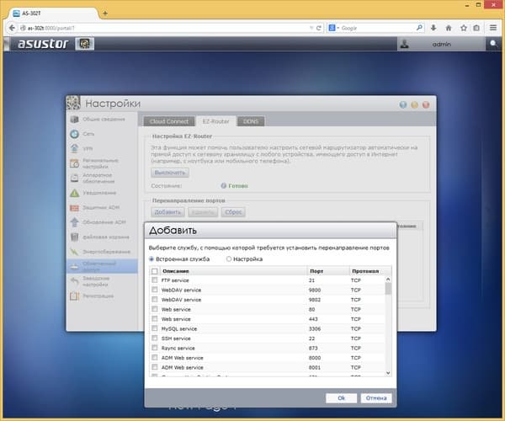This screenshot has width=505, height=421.
Task: Click services list scrollbar down arrow
Action: 388,373
